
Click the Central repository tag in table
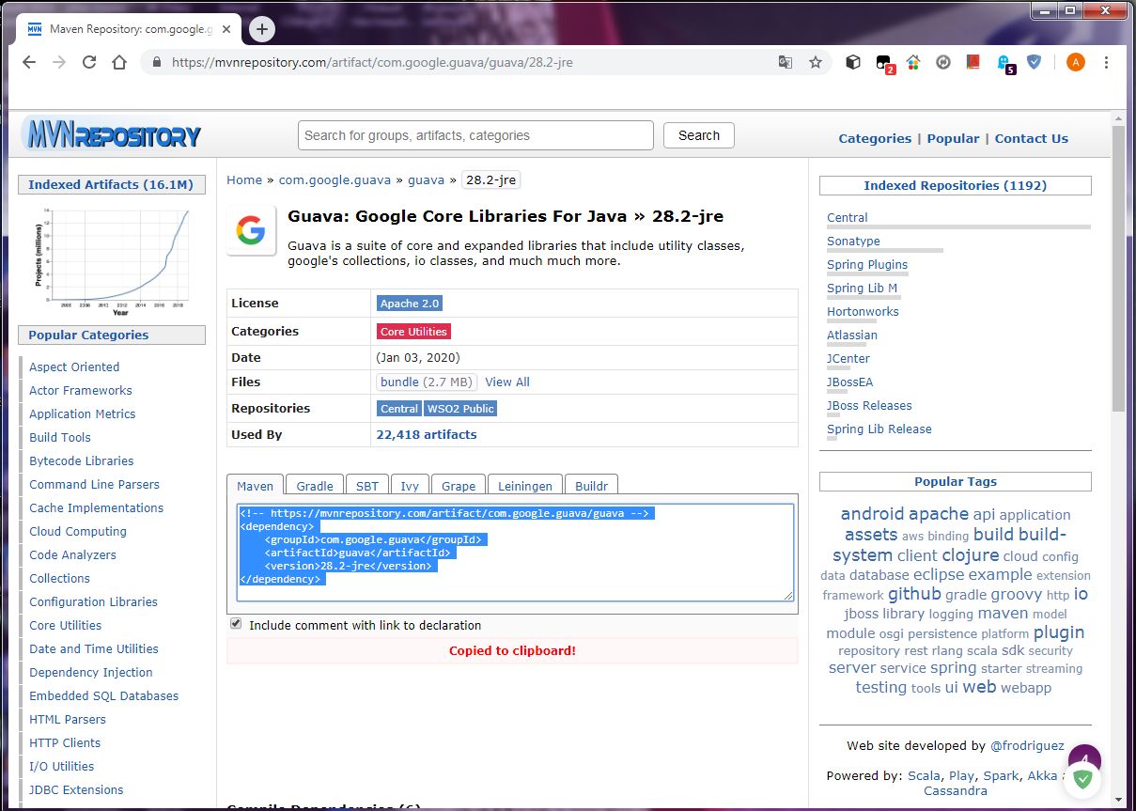click(399, 409)
